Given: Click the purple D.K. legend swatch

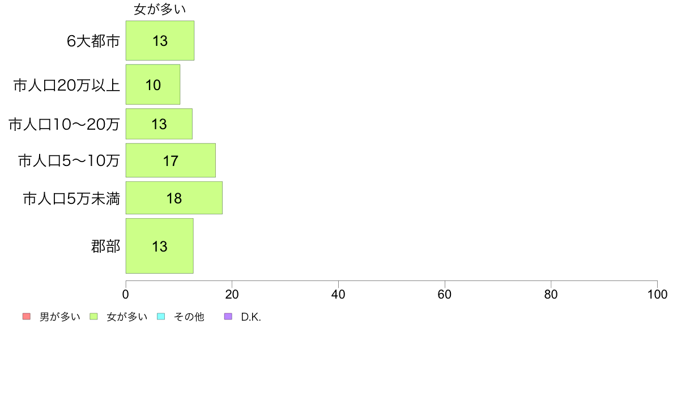Looking at the screenshot, I should pos(228,317).
